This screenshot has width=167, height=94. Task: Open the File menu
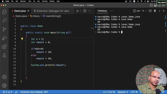pos(12,1)
